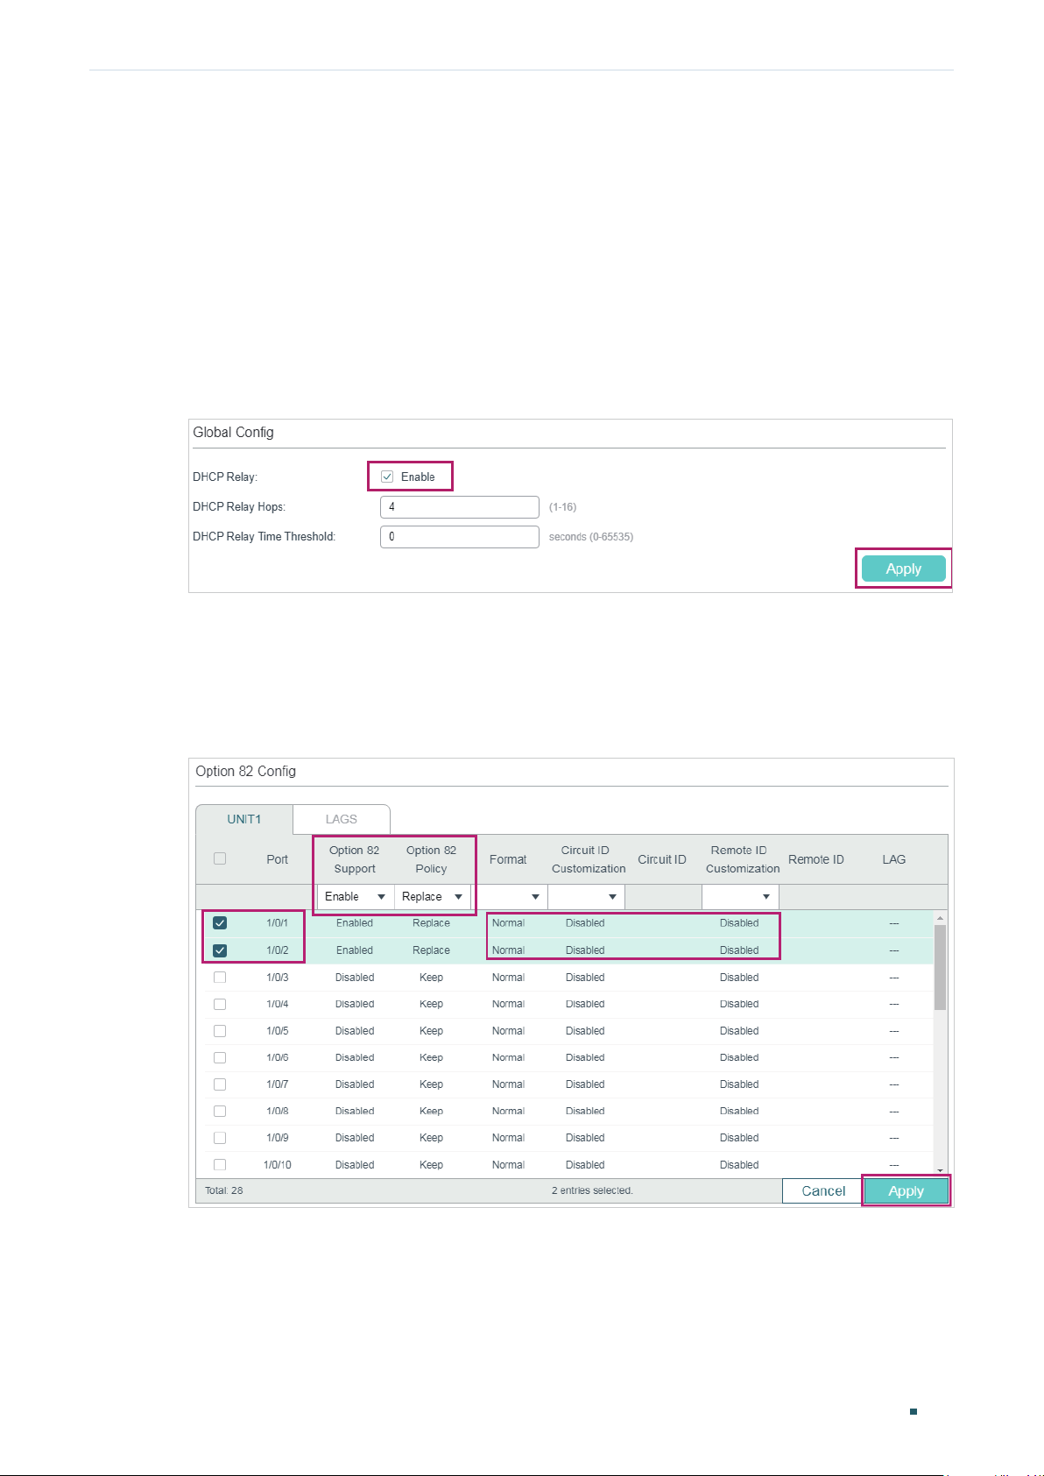Toggle the DHCP Relay Enable checkbox
This screenshot has width=1044, height=1476.
tap(387, 477)
